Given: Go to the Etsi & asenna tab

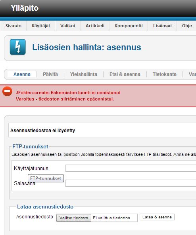Looking at the screenshot, I should 125,74.
